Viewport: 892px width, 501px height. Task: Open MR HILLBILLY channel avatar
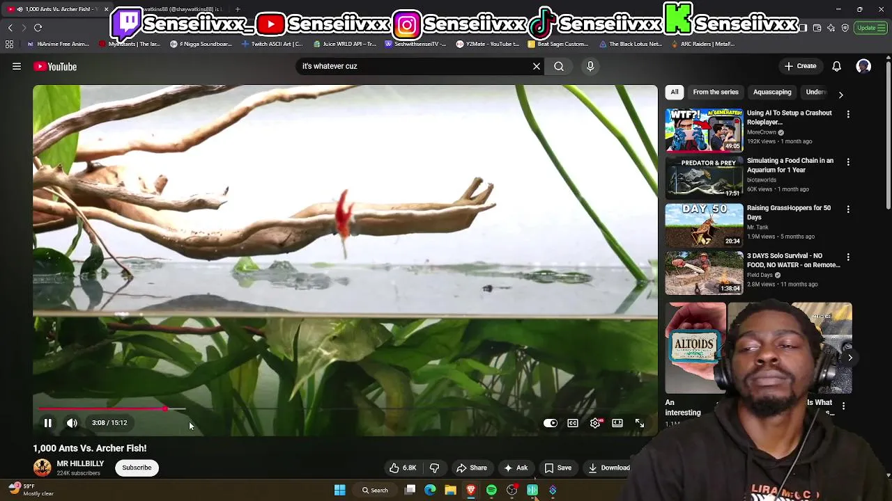[42, 468]
